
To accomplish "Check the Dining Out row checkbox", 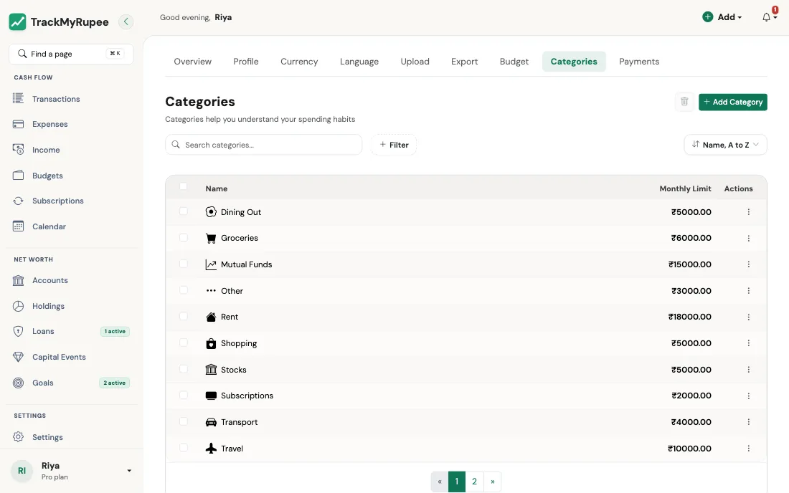I will 183,211.
